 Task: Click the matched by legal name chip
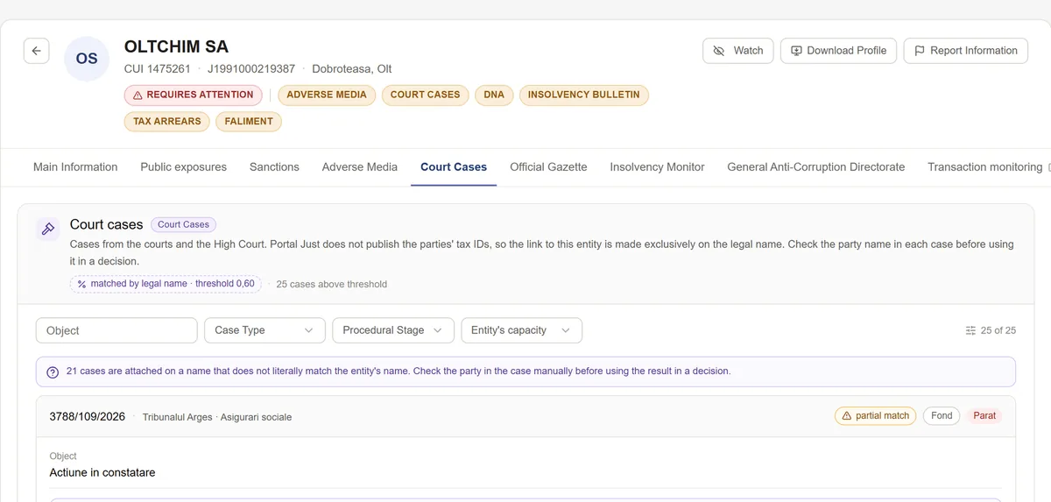point(166,284)
